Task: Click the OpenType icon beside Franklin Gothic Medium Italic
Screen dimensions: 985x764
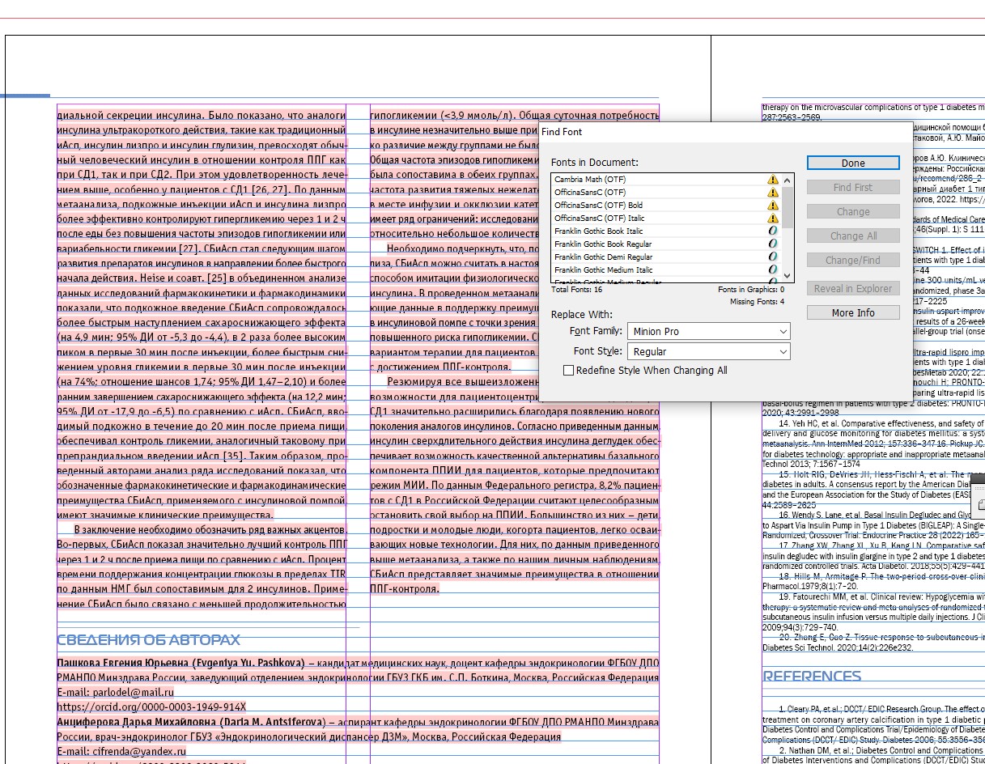Action: 772,270
